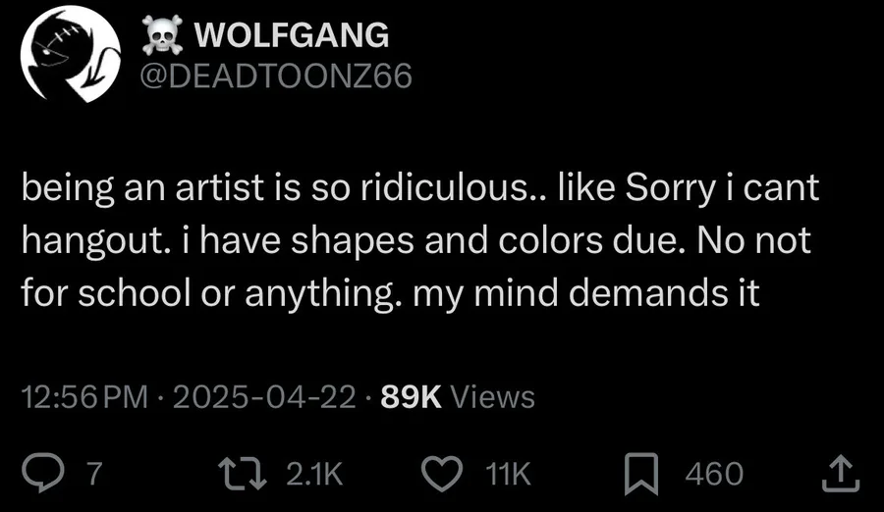The image size is (884, 512).
Task: Open the black and white profile avatar
Action: [70, 58]
